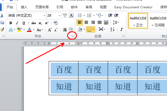This screenshot has height=111, width=167.
Task: Open Asian Layout options icon
Action: pyautogui.click(x=102, y=29)
